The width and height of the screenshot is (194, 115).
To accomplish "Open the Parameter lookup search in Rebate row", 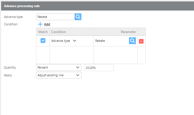I will click(x=132, y=41).
